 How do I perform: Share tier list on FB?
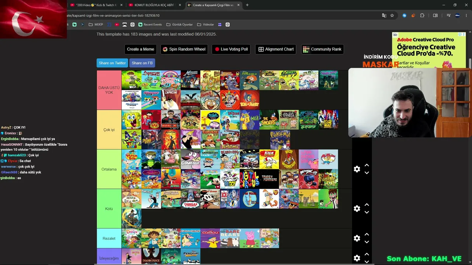pyautogui.click(x=142, y=63)
